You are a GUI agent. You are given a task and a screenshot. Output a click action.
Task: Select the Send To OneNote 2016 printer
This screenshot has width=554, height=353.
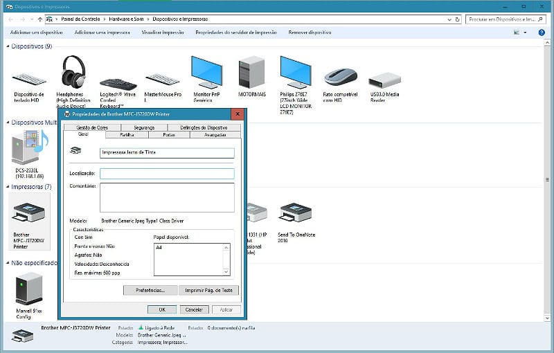pos(296,212)
